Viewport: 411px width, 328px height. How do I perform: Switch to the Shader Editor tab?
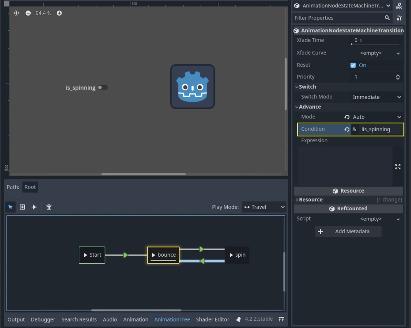pos(212,319)
